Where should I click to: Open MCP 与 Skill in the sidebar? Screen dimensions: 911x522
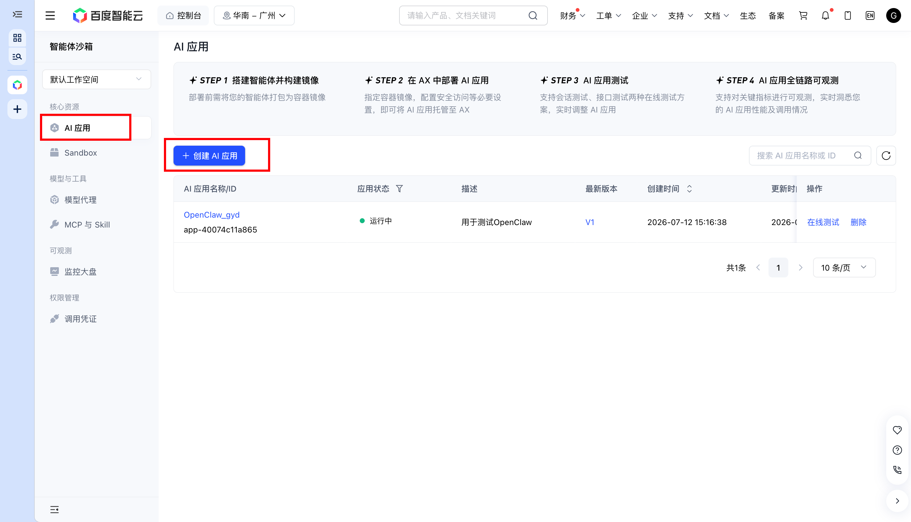pos(96,224)
